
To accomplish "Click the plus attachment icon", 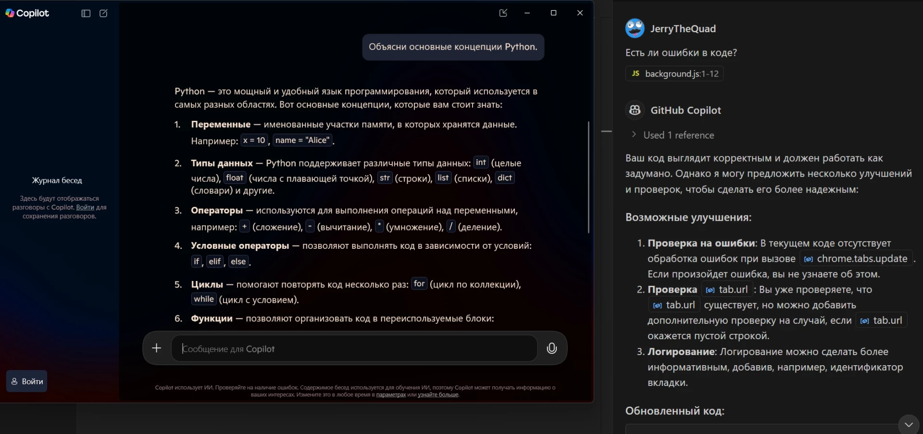I will point(157,348).
